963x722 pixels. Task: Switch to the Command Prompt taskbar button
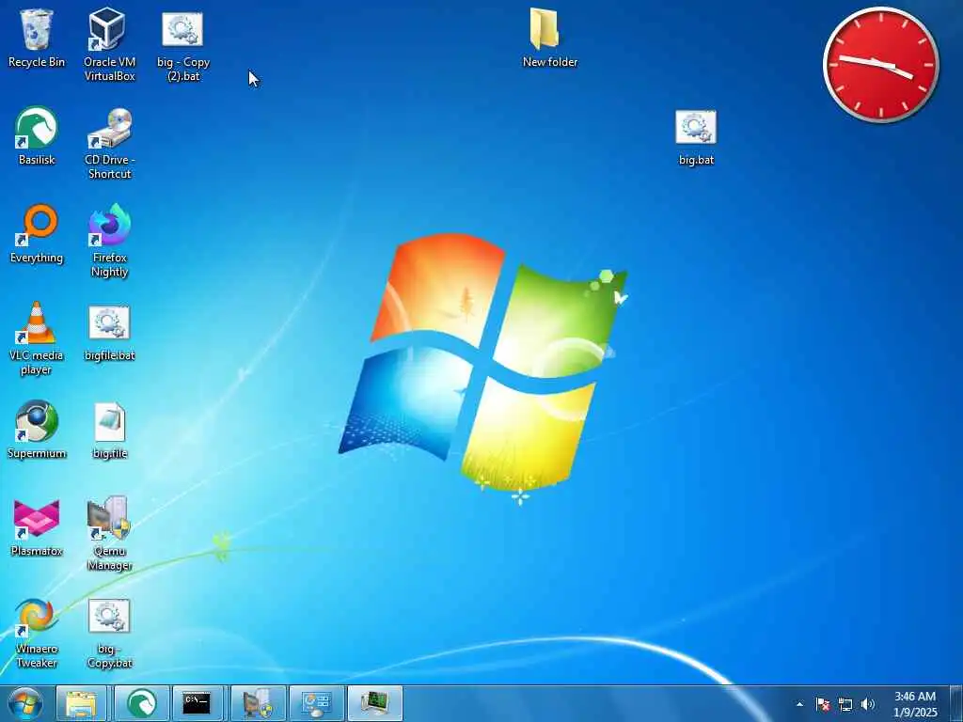[197, 703]
